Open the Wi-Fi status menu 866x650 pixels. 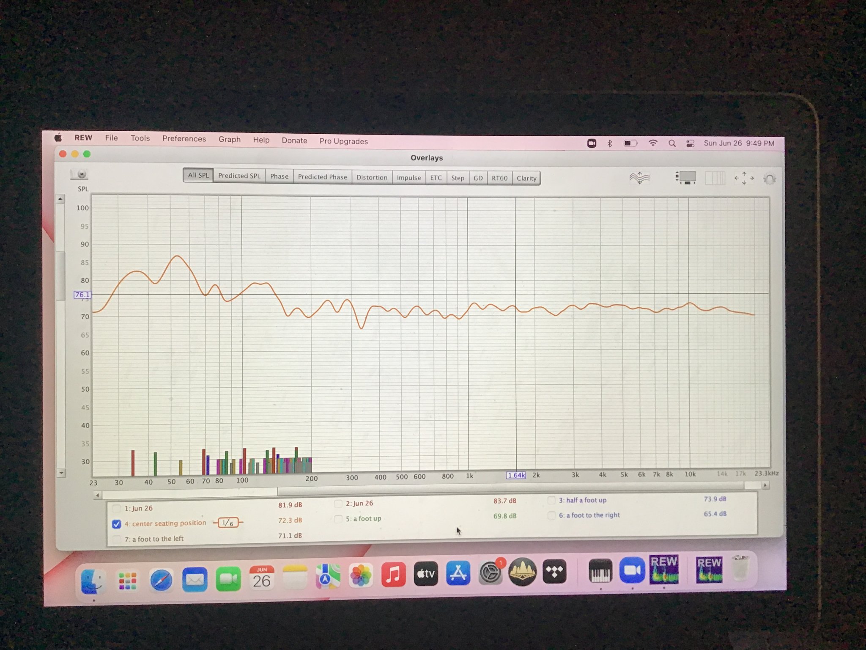click(x=653, y=143)
